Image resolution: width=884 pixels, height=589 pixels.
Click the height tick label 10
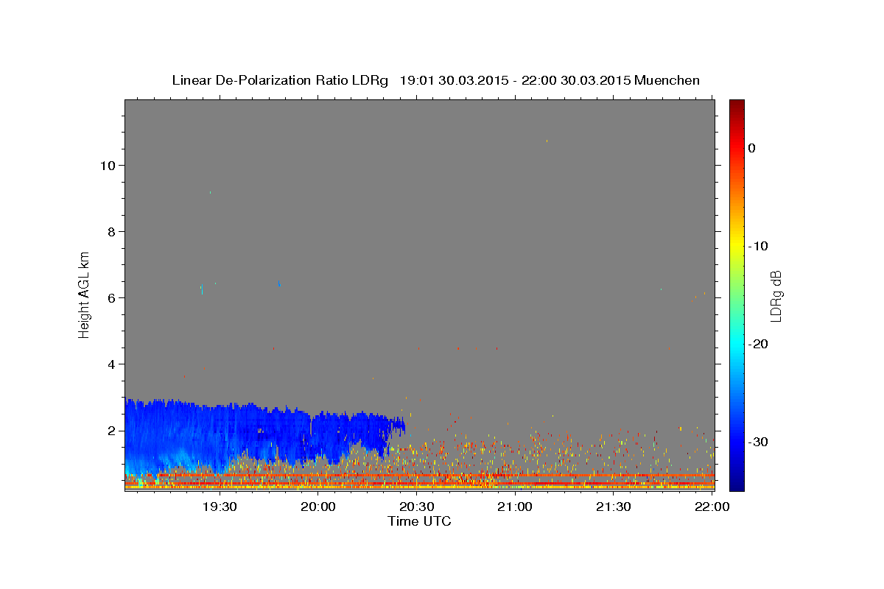coord(107,166)
